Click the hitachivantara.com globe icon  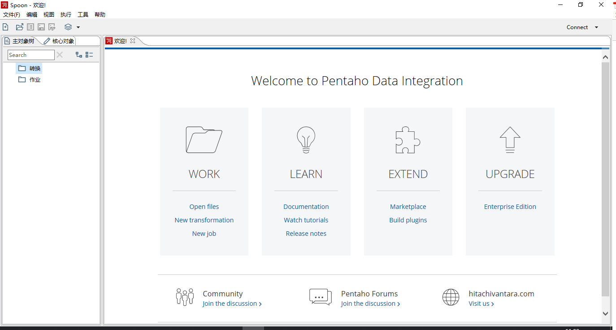tap(451, 297)
